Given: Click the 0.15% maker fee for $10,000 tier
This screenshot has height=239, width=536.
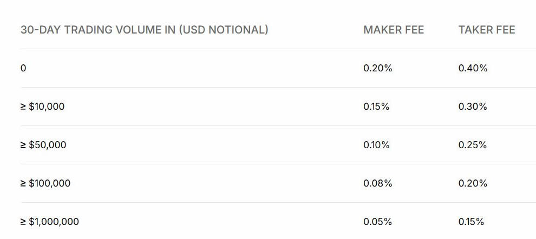Looking at the screenshot, I should pyautogui.click(x=376, y=107).
